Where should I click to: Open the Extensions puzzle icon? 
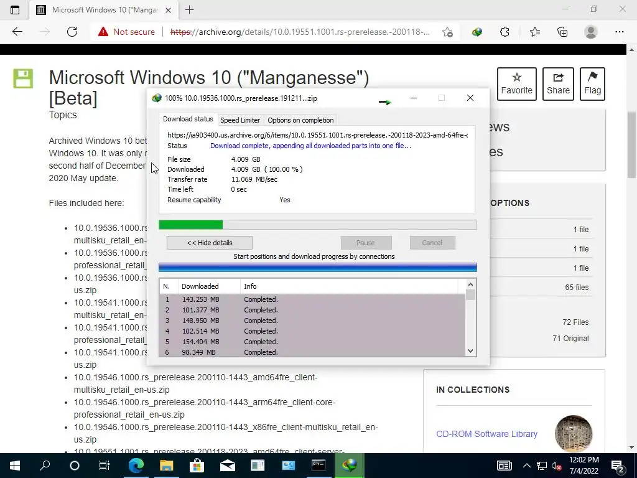(504, 32)
